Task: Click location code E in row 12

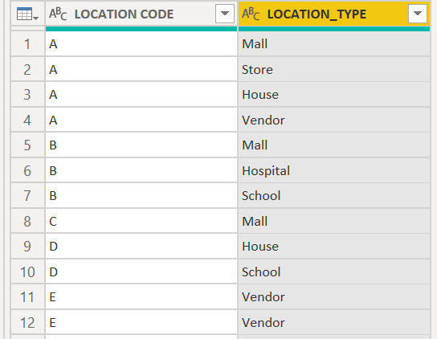Action: point(141,323)
